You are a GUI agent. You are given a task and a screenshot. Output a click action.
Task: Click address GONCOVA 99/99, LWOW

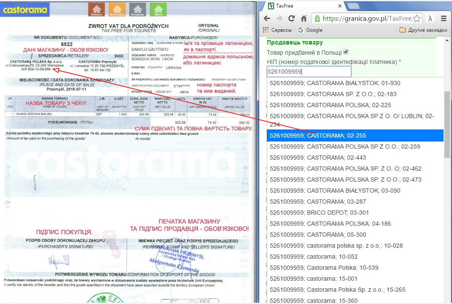[153, 59]
